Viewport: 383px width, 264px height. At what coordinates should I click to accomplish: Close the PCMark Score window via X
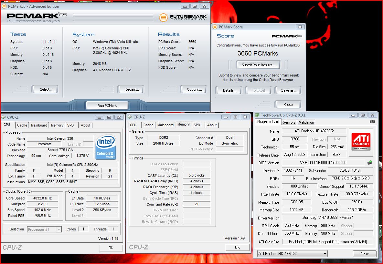point(300,27)
